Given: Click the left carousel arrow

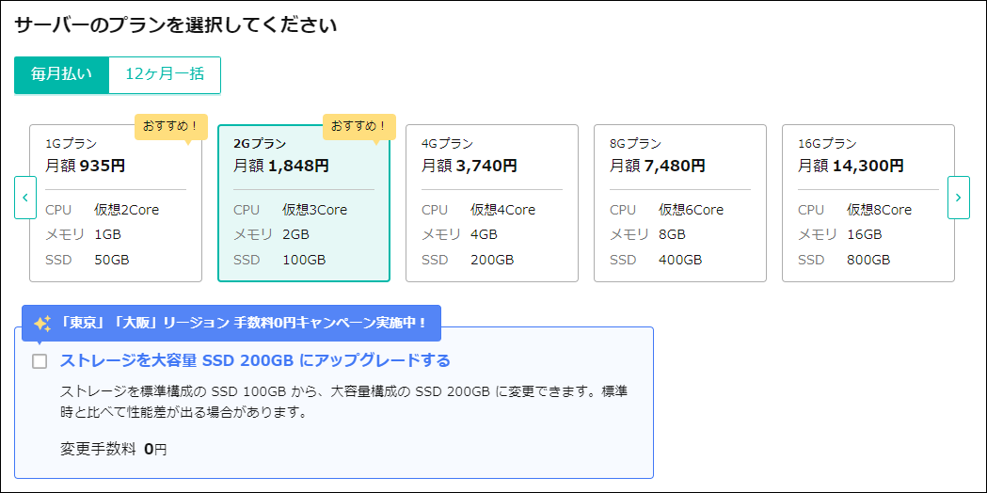Looking at the screenshot, I should click(25, 198).
